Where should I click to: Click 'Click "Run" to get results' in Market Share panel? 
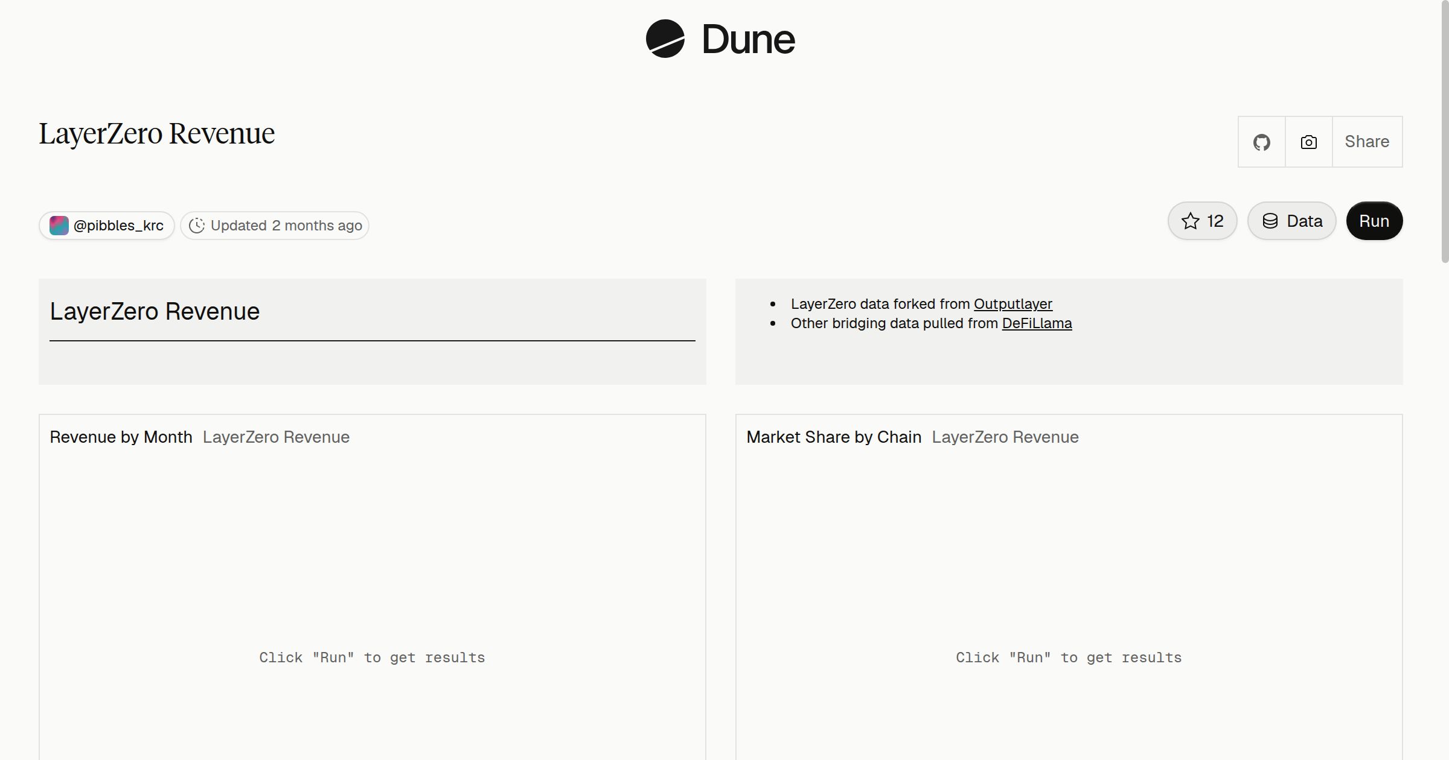pyautogui.click(x=1069, y=657)
